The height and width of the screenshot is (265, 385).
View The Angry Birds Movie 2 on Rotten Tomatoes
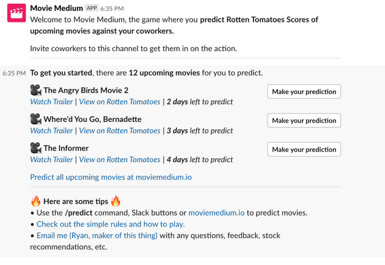120,102
